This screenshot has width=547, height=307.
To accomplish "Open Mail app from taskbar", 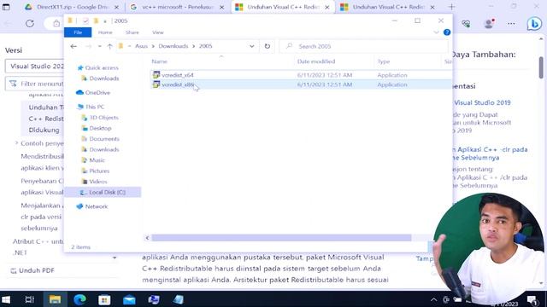I will [129, 299].
